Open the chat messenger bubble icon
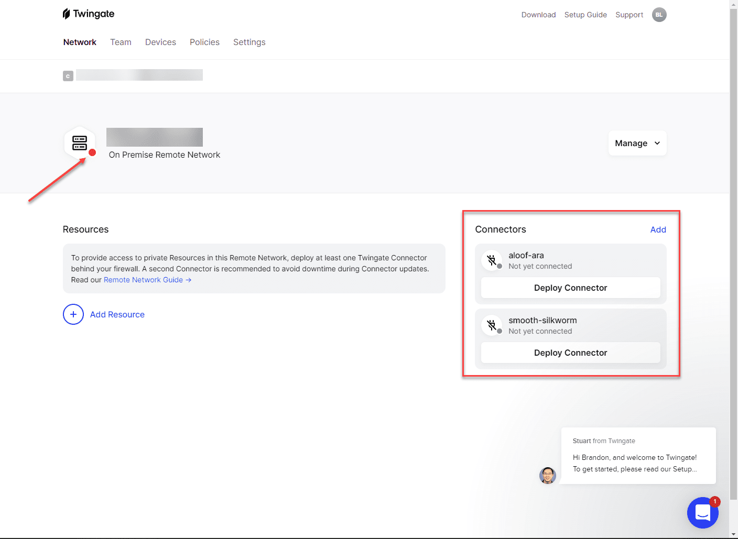This screenshot has width=738, height=539. click(x=702, y=513)
